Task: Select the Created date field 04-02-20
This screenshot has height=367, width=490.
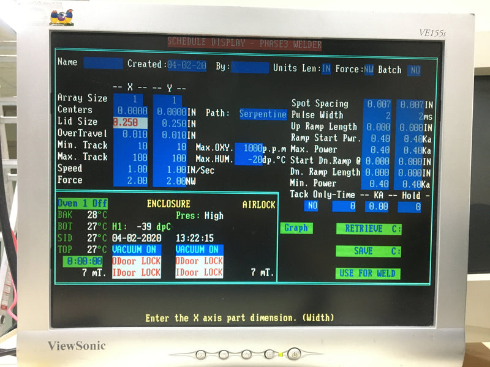Action: 187,65
